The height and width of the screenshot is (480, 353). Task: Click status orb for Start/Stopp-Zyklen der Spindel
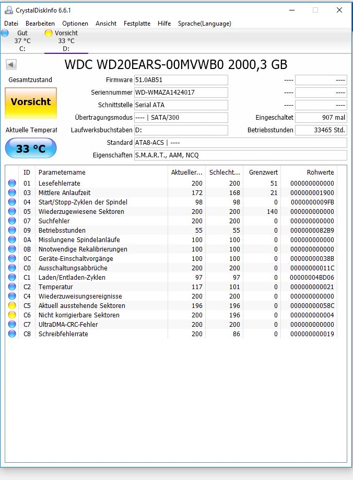pos(12,202)
